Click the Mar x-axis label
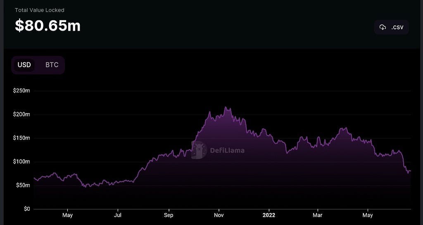Image resolution: width=423 pixels, height=225 pixels. (x=318, y=216)
